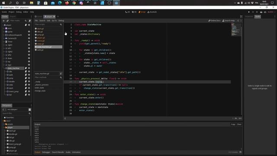
Task: Collapse the player root node
Action: click(3, 25)
